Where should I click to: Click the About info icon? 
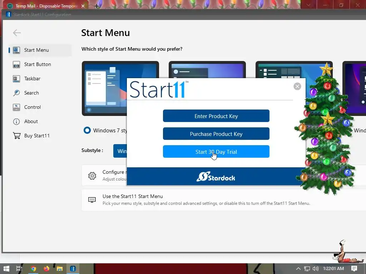[x=16, y=121]
